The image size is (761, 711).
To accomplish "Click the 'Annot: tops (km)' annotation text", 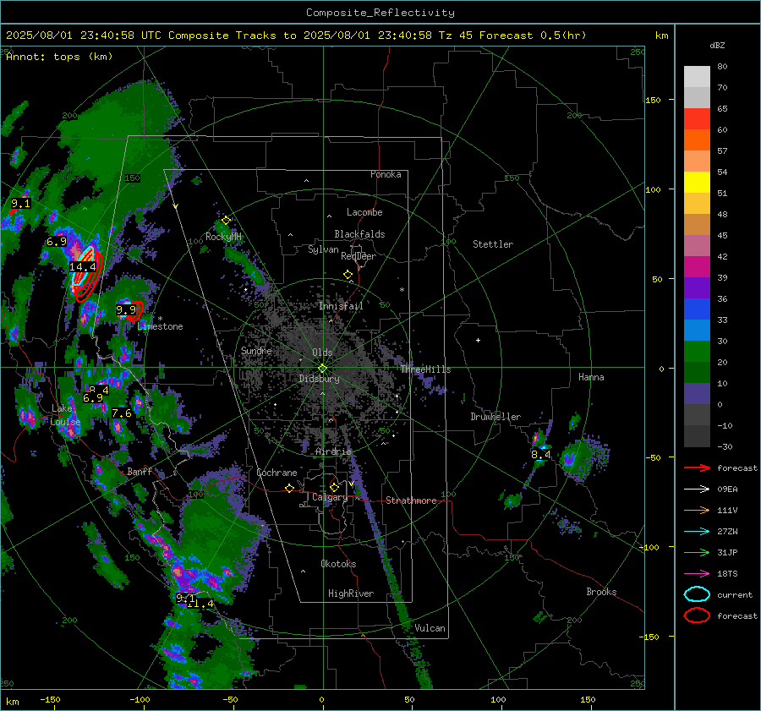I will click(59, 57).
